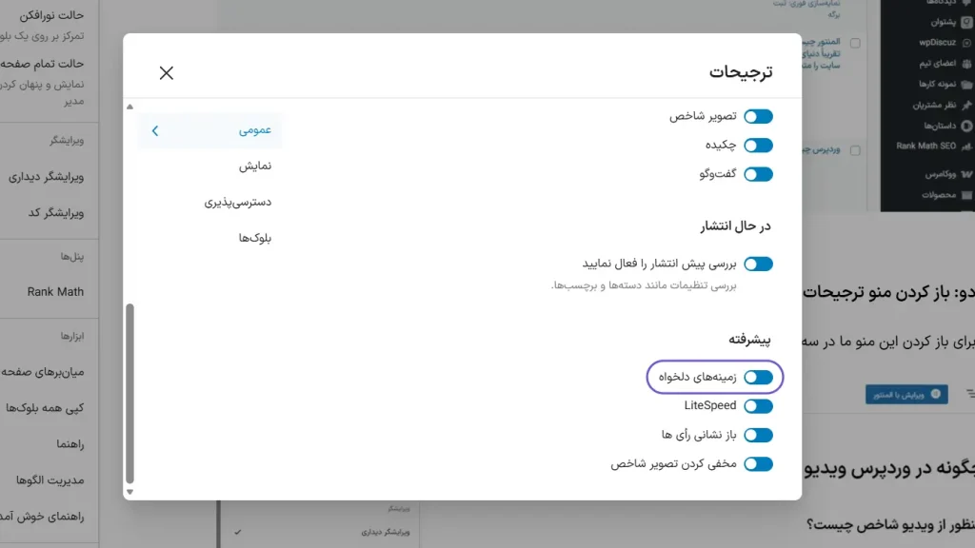The height and width of the screenshot is (548, 975).
Task: Click the اعضای تیم team icon
Action: point(967,63)
